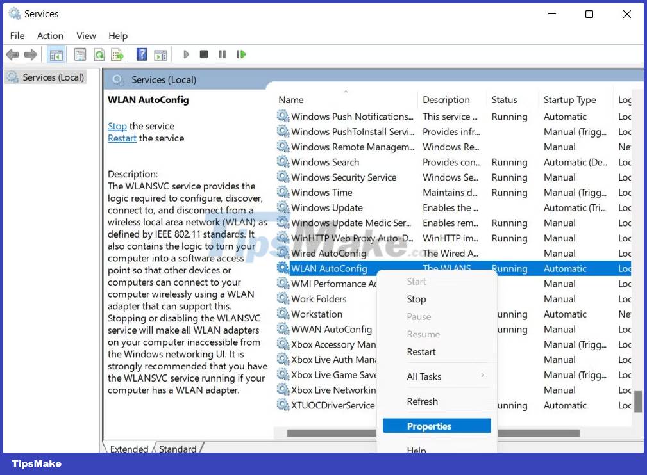Select the Xbox Accessory Management row
647x475 pixels.
click(x=333, y=344)
